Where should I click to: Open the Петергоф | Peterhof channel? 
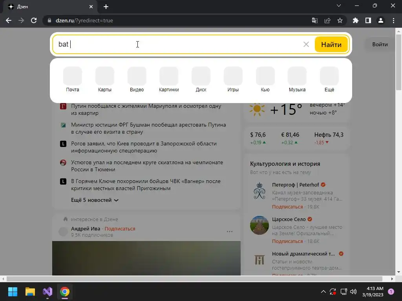coord(295,185)
